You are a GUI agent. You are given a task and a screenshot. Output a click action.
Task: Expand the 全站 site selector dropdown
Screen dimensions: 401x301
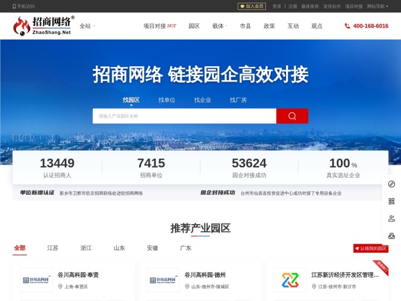pos(87,26)
